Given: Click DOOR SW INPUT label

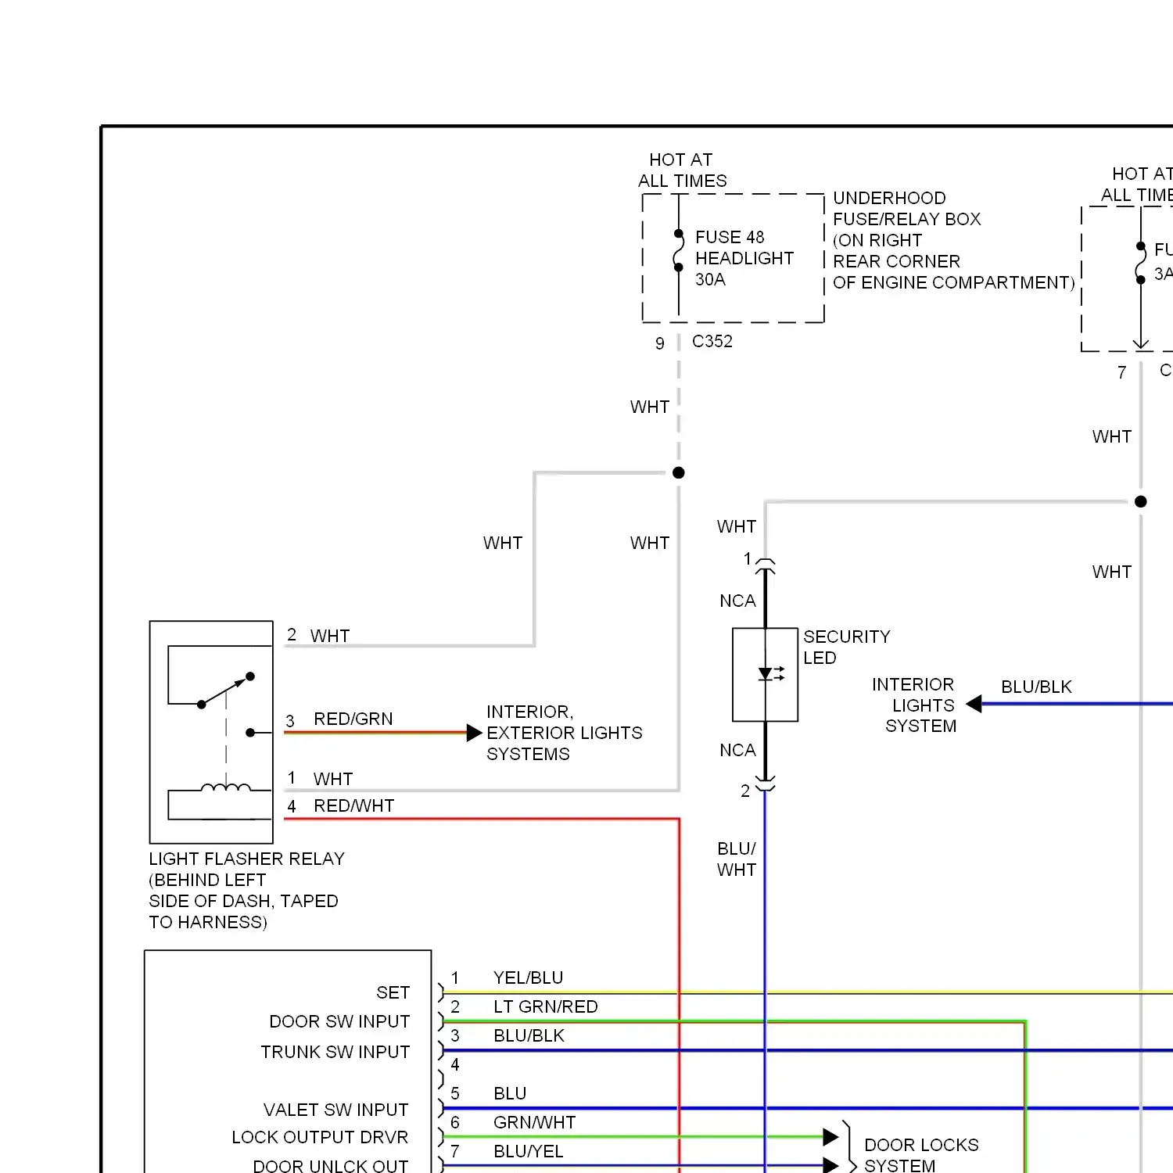Looking at the screenshot, I should (x=339, y=1021).
